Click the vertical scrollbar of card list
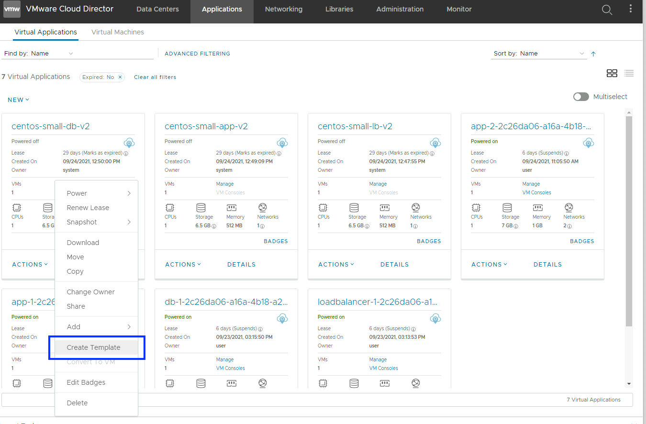 [629, 220]
